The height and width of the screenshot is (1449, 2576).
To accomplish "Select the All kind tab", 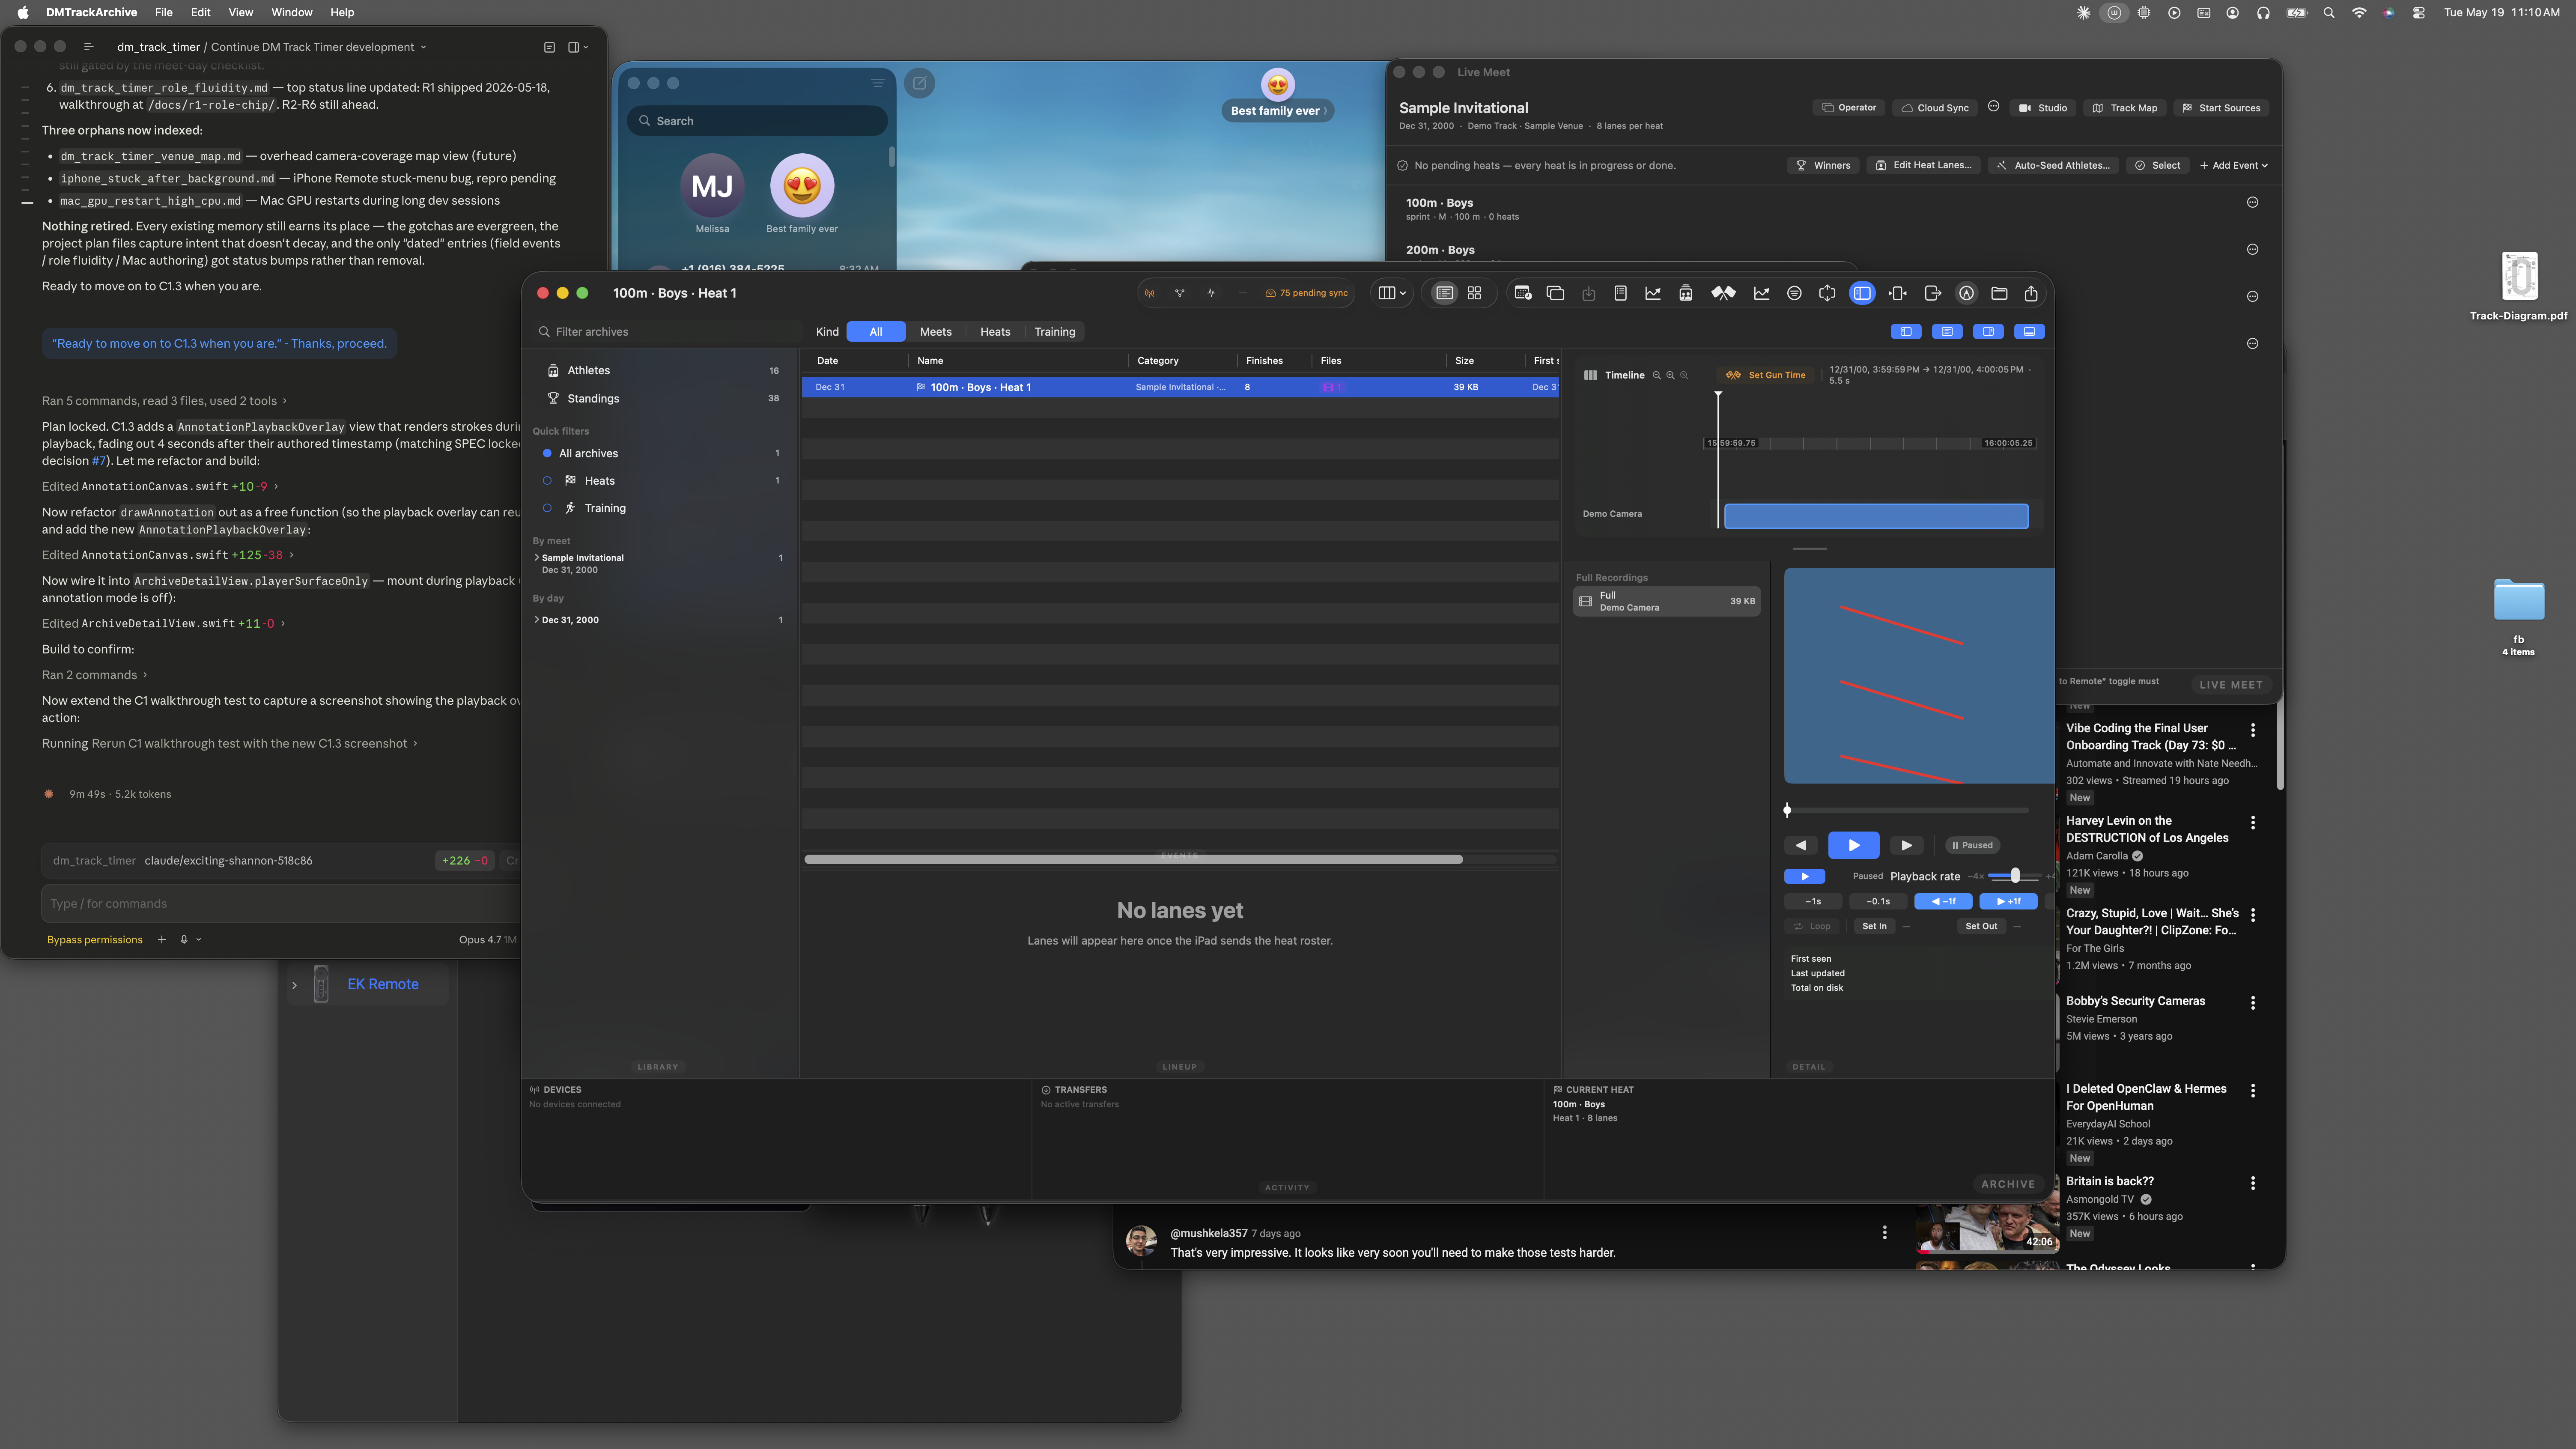I will click(x=876, y=331).
